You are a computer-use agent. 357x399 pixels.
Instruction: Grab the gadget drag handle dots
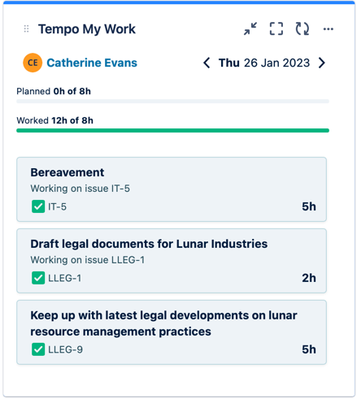pyautogui.click(x=26, y=28)
